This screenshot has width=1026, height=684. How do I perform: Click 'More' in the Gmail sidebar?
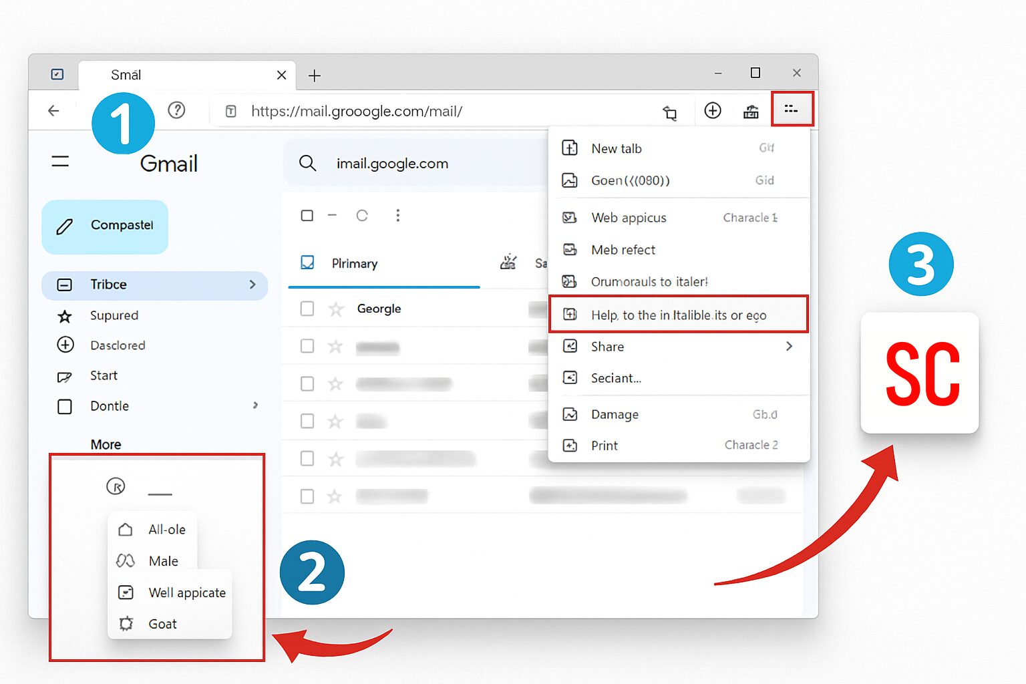click(106, 444)
